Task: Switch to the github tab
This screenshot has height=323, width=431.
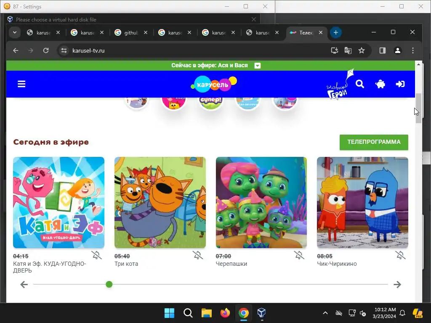Action: [x=131, y=32]
